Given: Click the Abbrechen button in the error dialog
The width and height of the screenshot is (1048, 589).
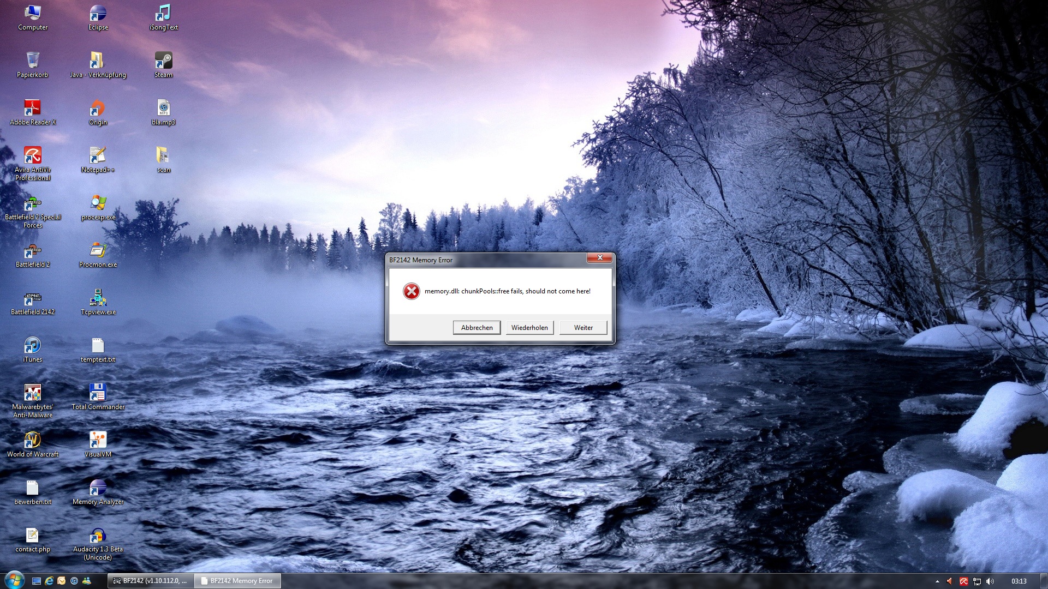Looking at the screenshot, I should click(477, 328).
